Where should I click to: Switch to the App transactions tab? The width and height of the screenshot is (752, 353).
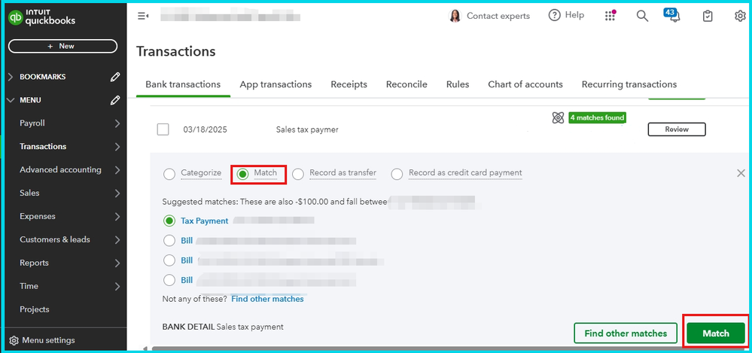coord(276,84)
